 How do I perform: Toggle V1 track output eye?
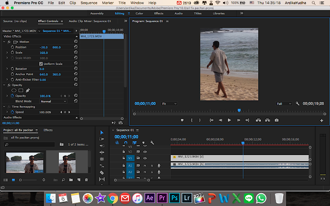coord(145,158)
